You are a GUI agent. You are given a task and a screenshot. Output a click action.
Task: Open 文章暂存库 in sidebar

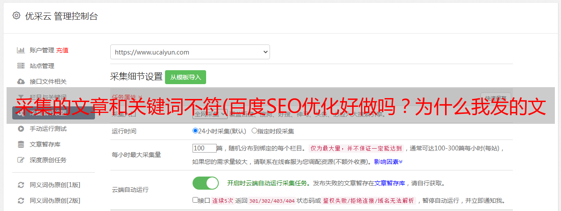[45, 144]
